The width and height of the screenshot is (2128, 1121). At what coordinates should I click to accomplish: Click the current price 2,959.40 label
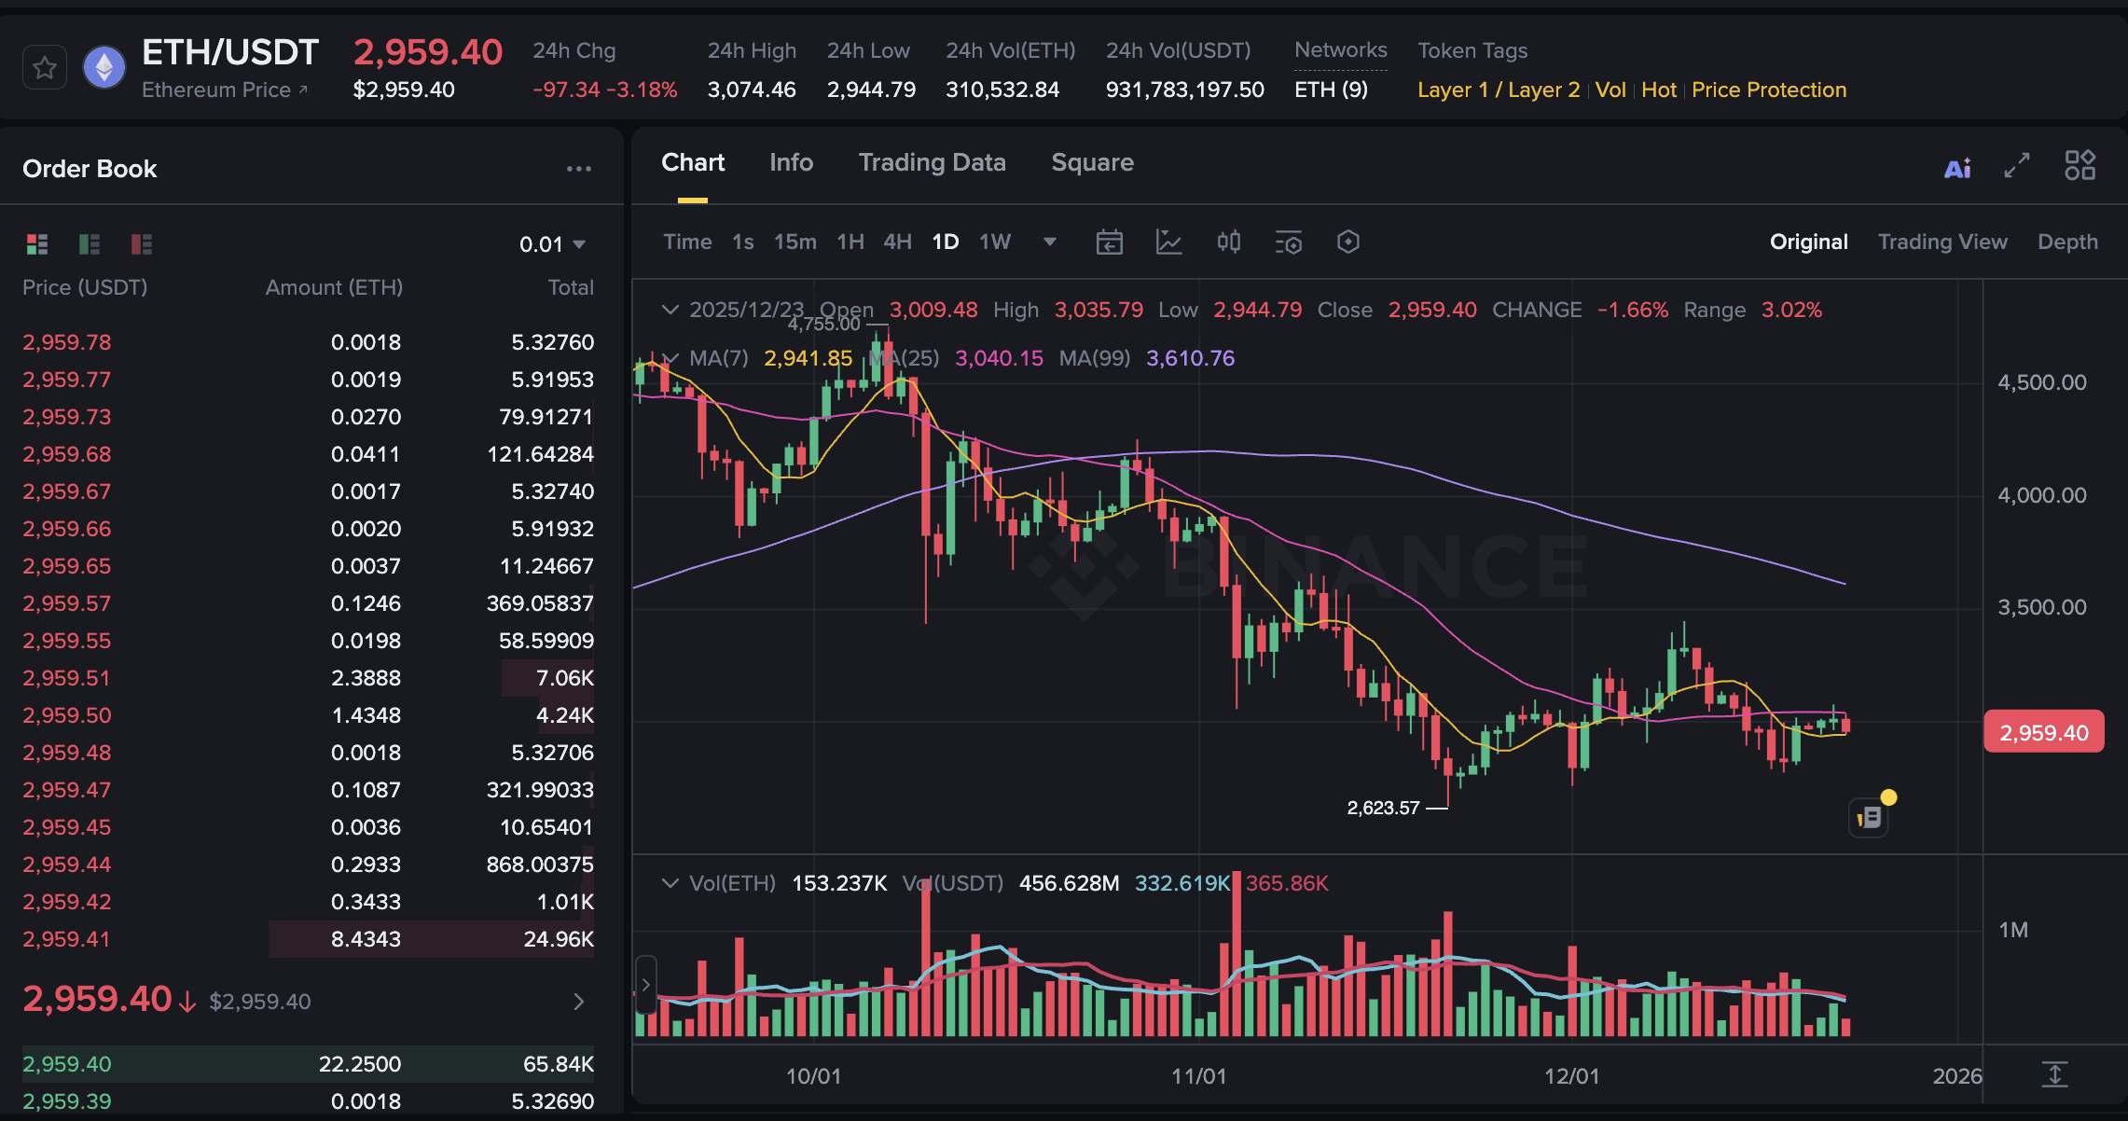point(2043,731)
